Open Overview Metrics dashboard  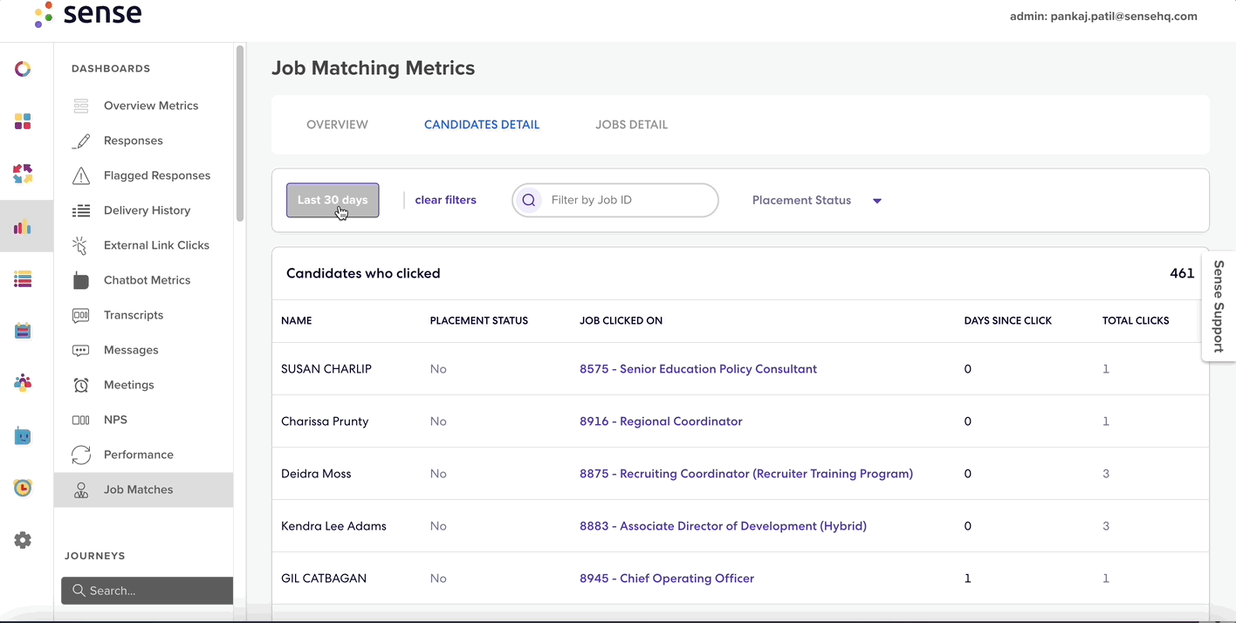[x=151, y=106]
